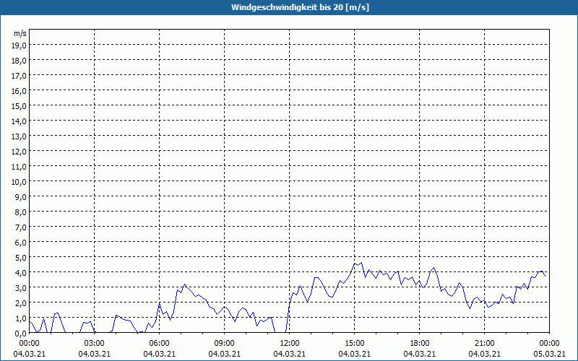
Task: Click the '18:00' x-axis time label
Action: click(x=420, y=344)
